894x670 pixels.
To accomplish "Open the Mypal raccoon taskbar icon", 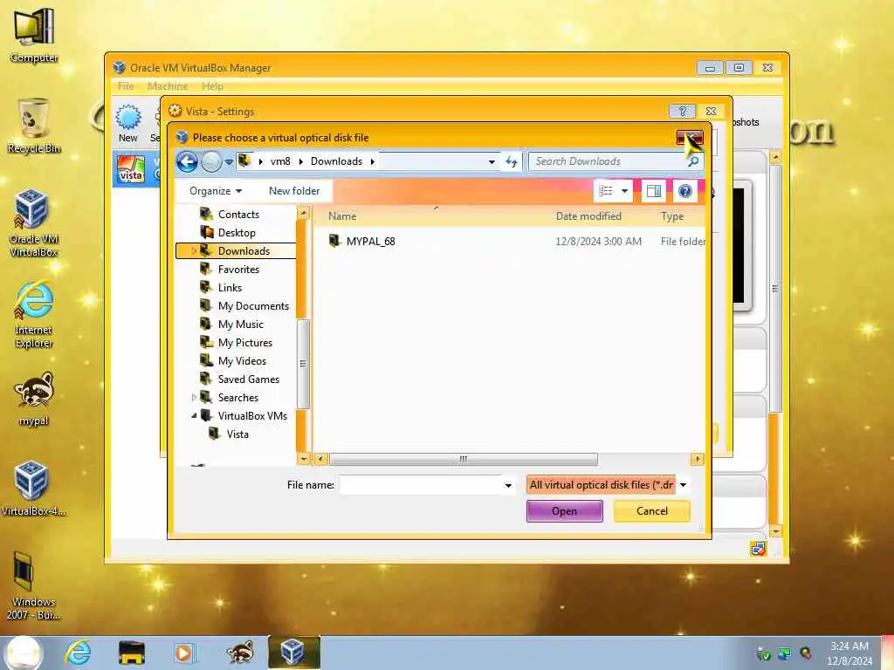I will pos(239,653).
